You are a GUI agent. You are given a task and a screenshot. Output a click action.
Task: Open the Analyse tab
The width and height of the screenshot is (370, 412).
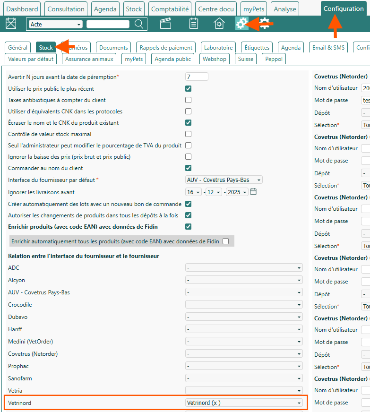(285, 9)
